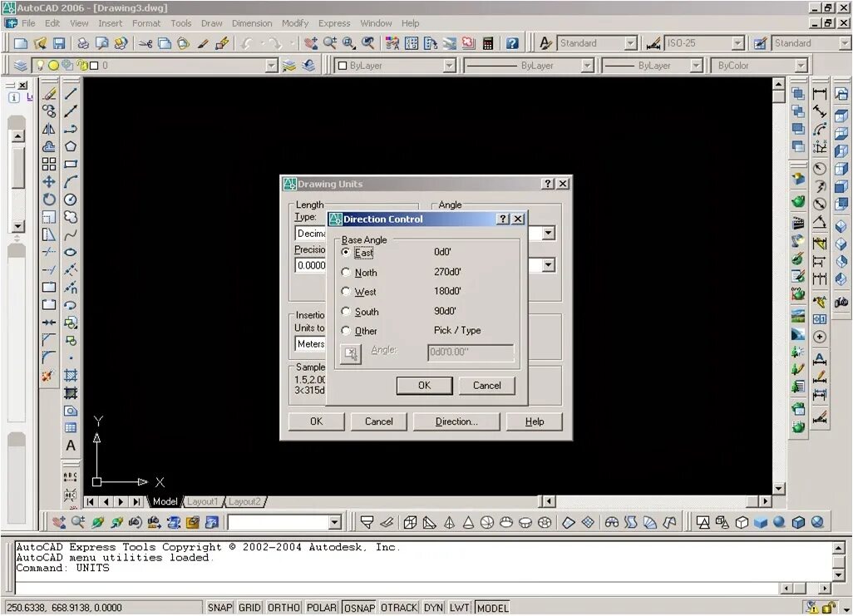Click the Plot printer icon
The height and width of the screenshot is (616, 853).
pos(82,43)
